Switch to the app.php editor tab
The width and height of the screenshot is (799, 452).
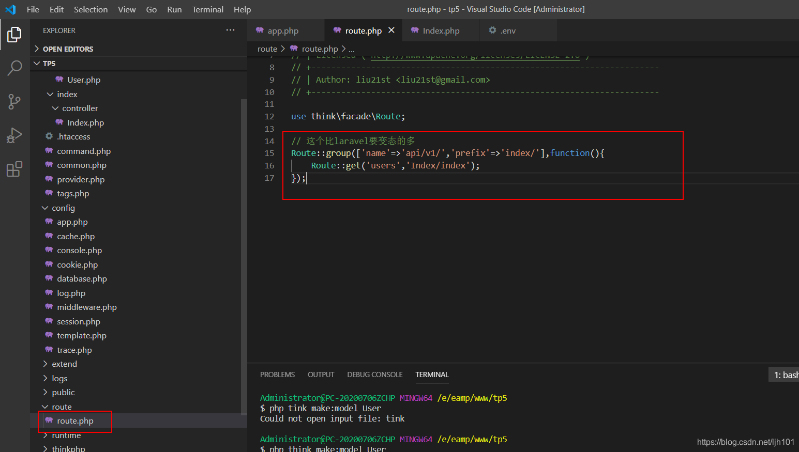[286, 30]
